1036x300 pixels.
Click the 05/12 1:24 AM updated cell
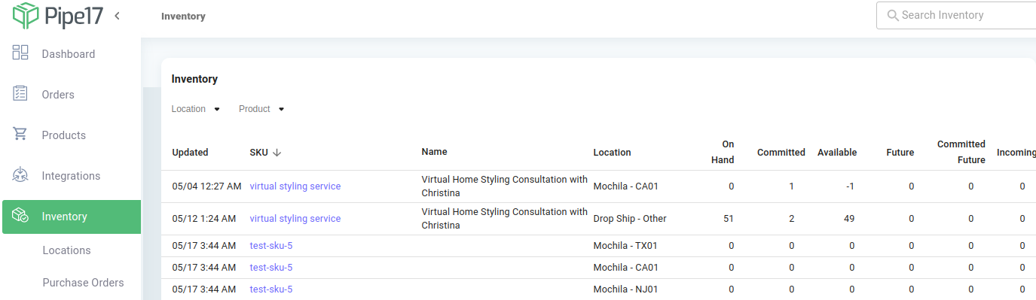point(204,219)
